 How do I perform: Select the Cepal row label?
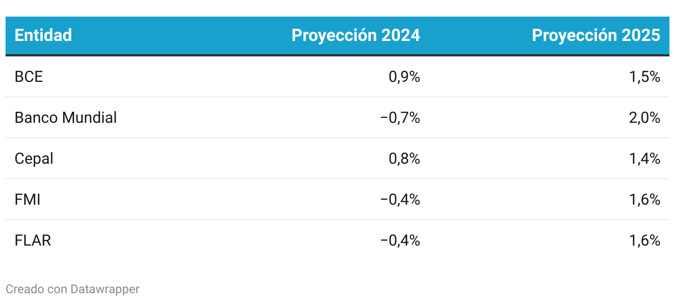point(34,159)
